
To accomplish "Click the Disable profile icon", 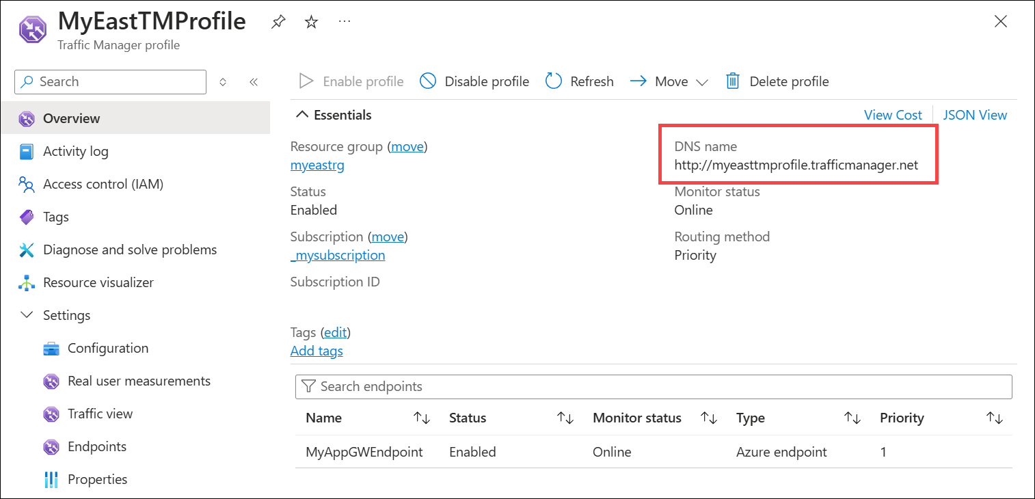I will tap(428, 81).
